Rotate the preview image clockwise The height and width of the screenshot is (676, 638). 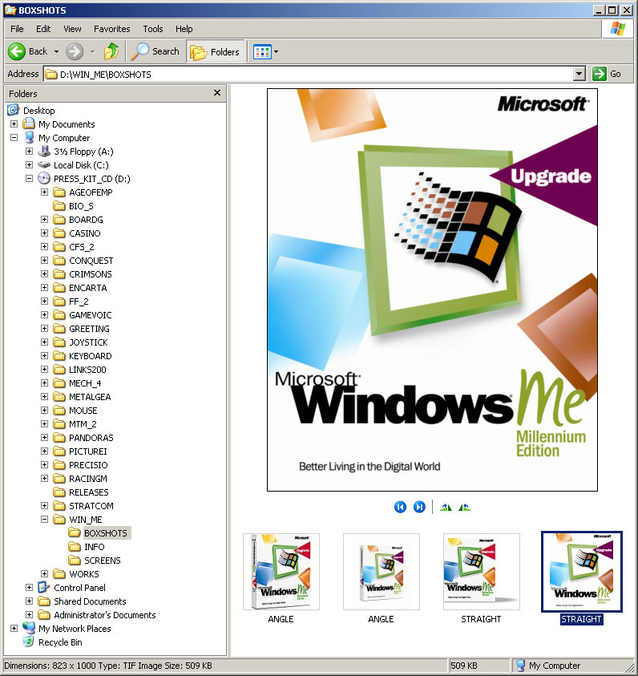pos(446,507)
